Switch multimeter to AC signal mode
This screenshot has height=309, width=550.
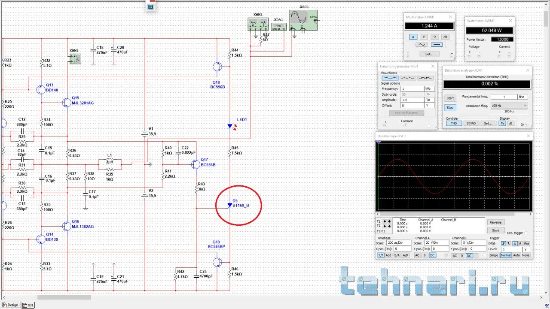(x=421, y=45)
